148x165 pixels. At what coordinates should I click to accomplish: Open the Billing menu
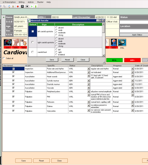pyautogui.click(x=21, y=2)
